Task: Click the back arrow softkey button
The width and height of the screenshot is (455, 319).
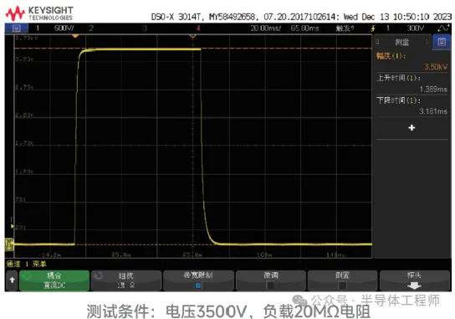Action: click(12, 280)
